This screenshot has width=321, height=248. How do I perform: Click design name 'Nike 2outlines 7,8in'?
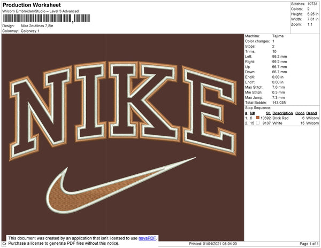pyautogui.click(x=37, y=26)
